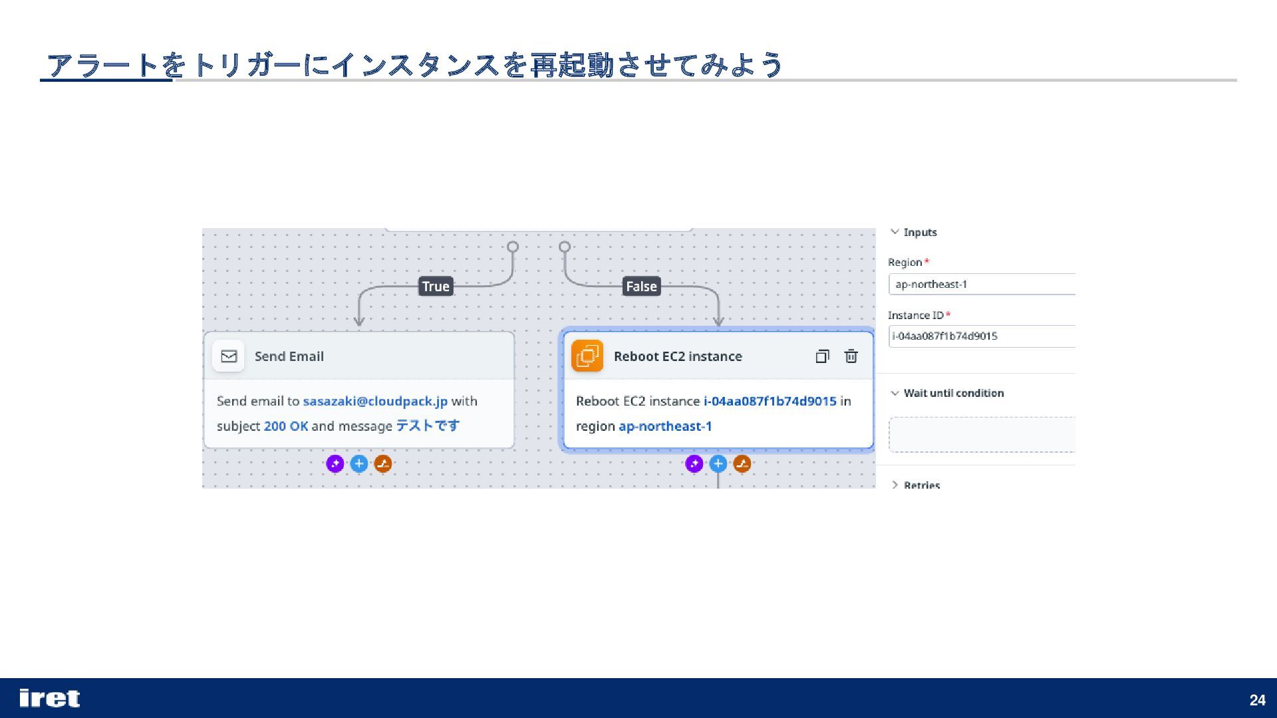Select the Reboot EC2 instance title
The image size is (1277, 718).
pos(678,356)
